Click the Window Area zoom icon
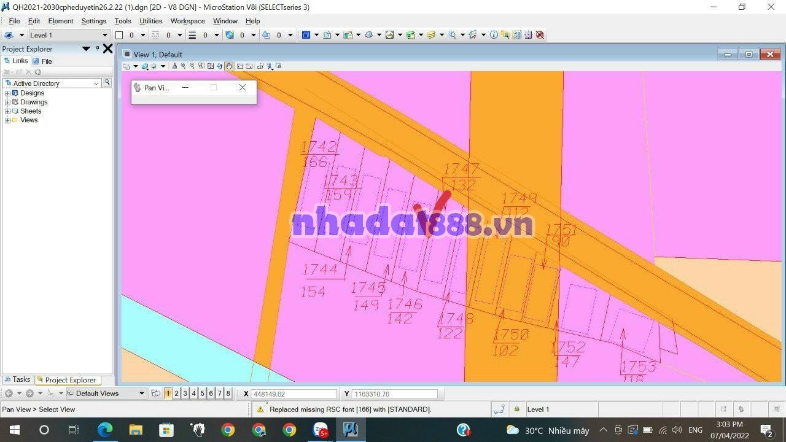The height and width of the screenshot is (442, 786). click(201, 66)
